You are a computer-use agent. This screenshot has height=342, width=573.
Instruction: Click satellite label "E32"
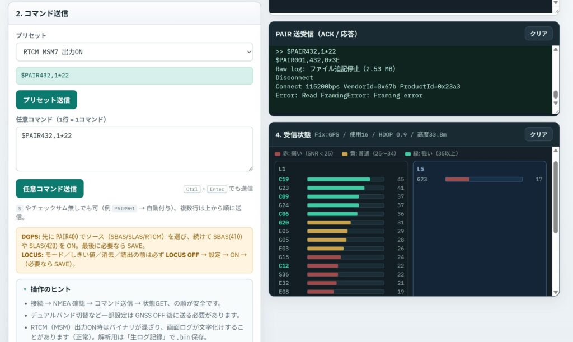coord(284,283)
